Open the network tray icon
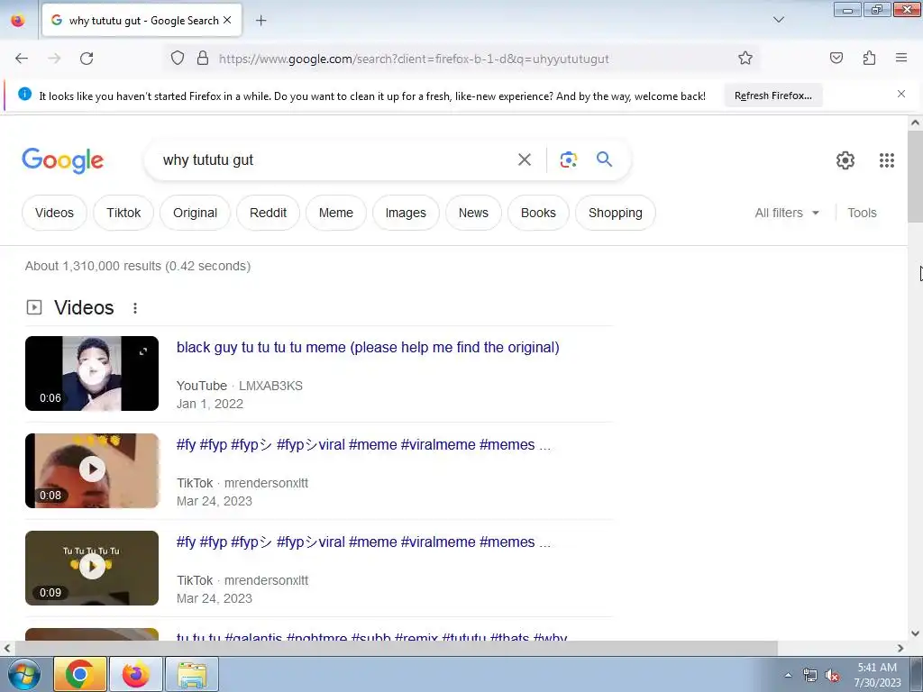Viewport: 923px width, 692px height. click(x=810, y=676)
